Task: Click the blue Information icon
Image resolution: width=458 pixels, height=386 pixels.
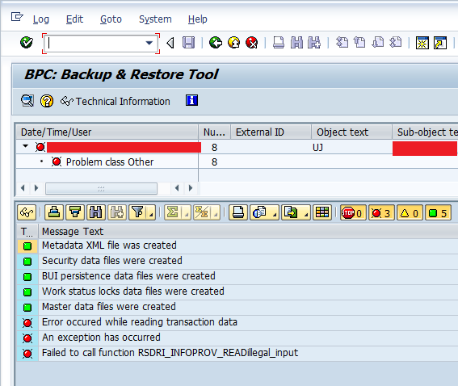Action: tap(191, 100)
